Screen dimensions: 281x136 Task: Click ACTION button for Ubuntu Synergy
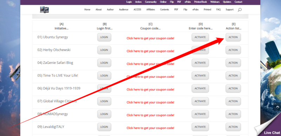233,37
